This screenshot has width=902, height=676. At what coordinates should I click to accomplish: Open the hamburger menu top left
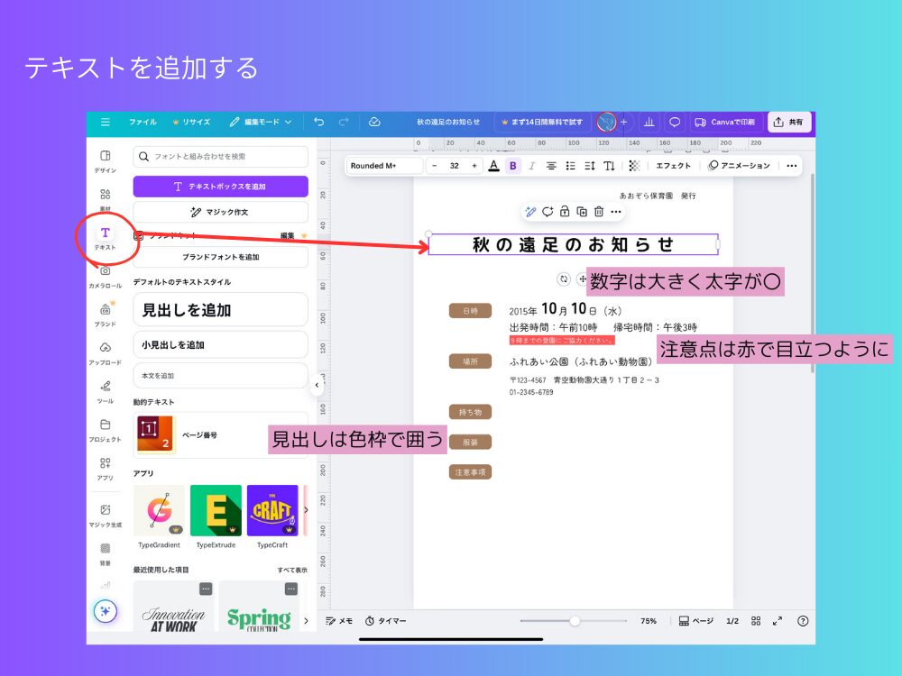(x=106, y=122)
